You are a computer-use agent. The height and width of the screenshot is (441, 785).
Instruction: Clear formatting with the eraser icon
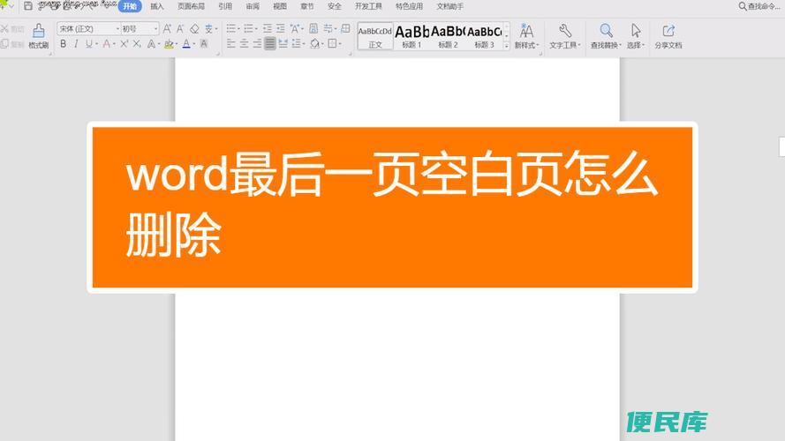(194, 29)
